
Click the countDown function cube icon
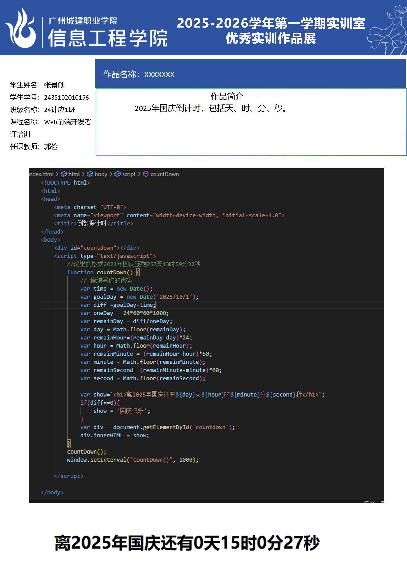pyautogui.click(x=146, y=174)
